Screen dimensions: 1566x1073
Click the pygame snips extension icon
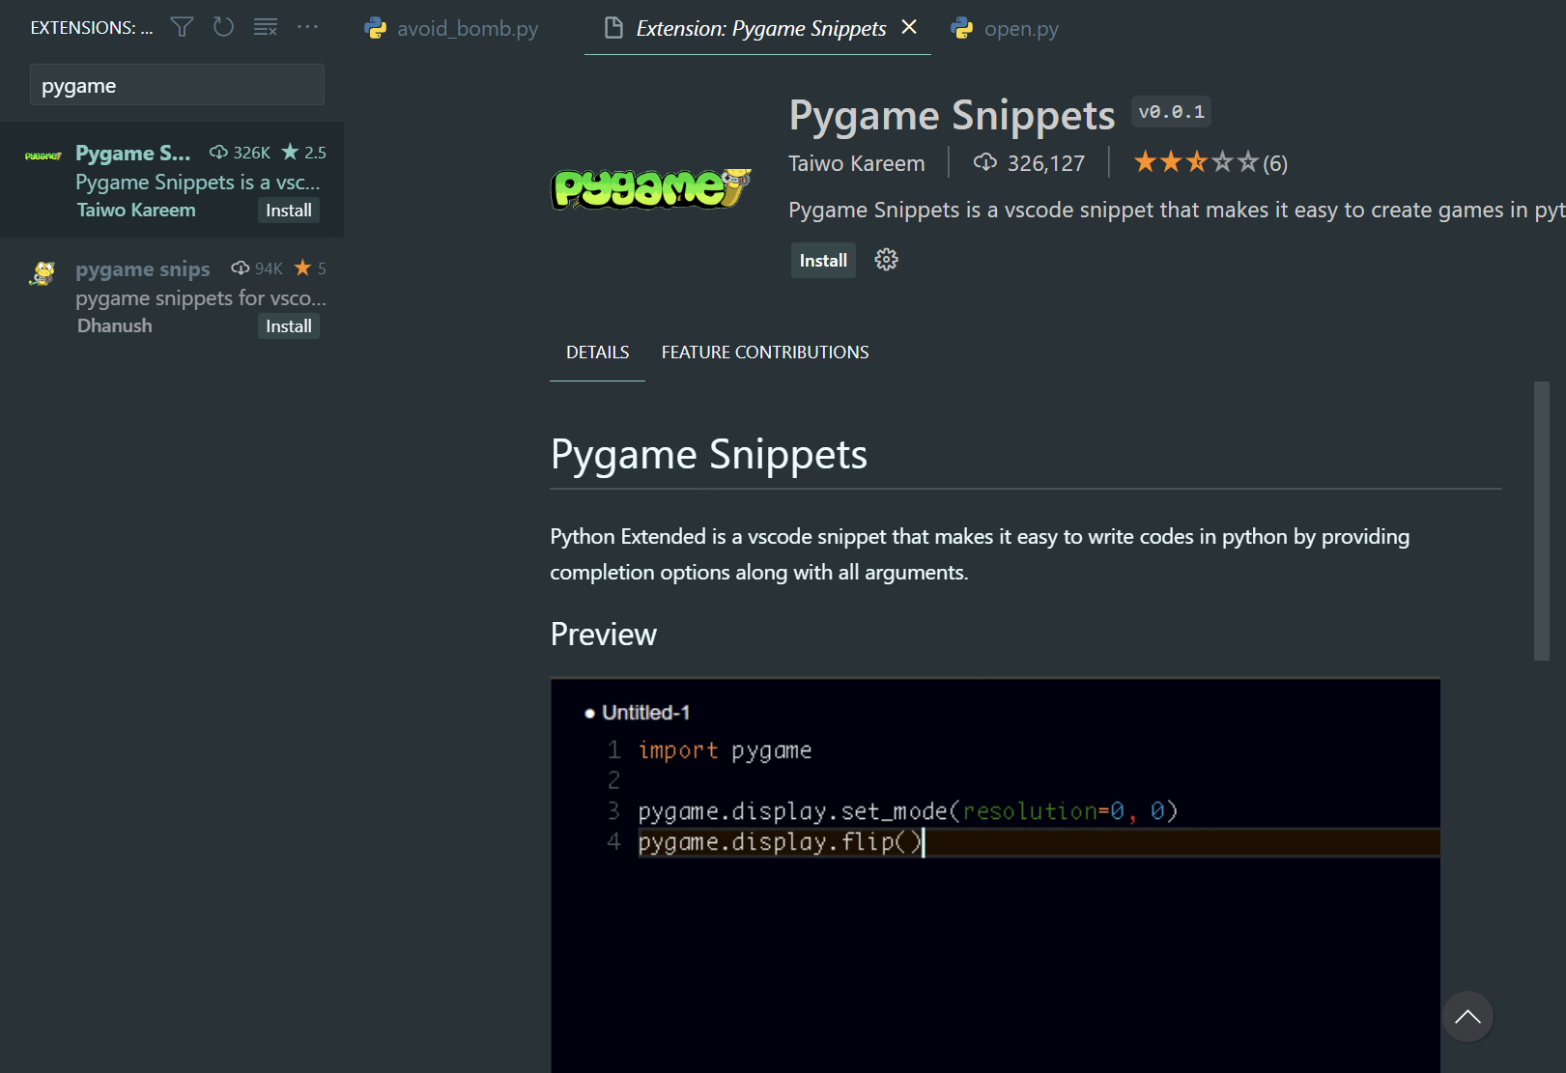pyautogui.click(x=42, y=271)
